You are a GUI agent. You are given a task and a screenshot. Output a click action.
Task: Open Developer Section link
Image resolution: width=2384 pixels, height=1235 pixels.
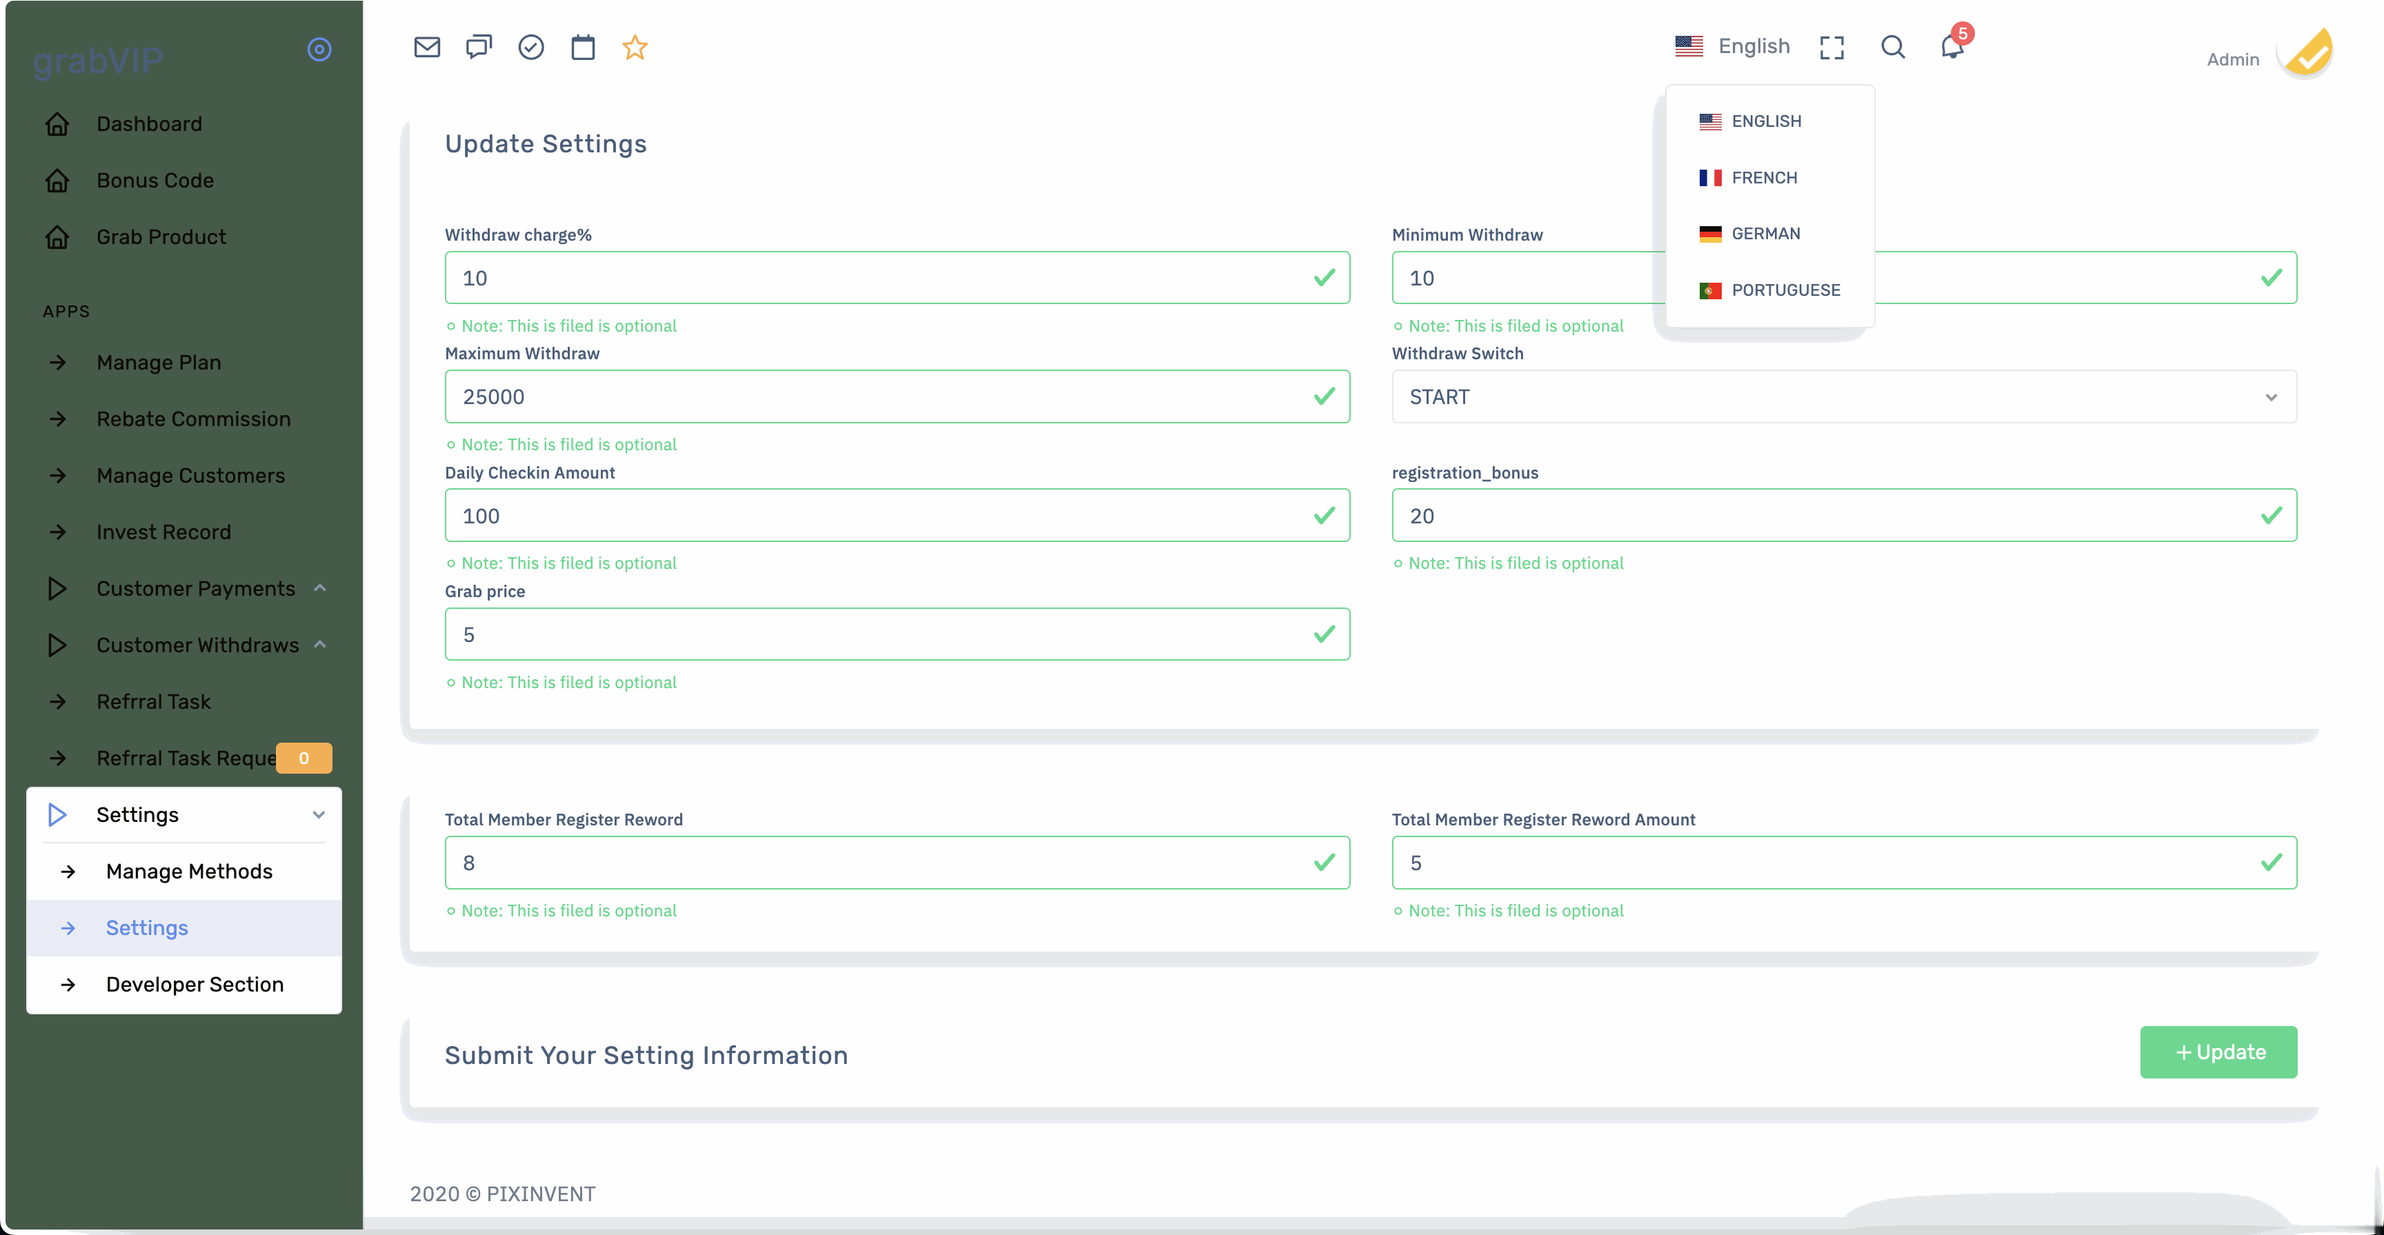195,984
